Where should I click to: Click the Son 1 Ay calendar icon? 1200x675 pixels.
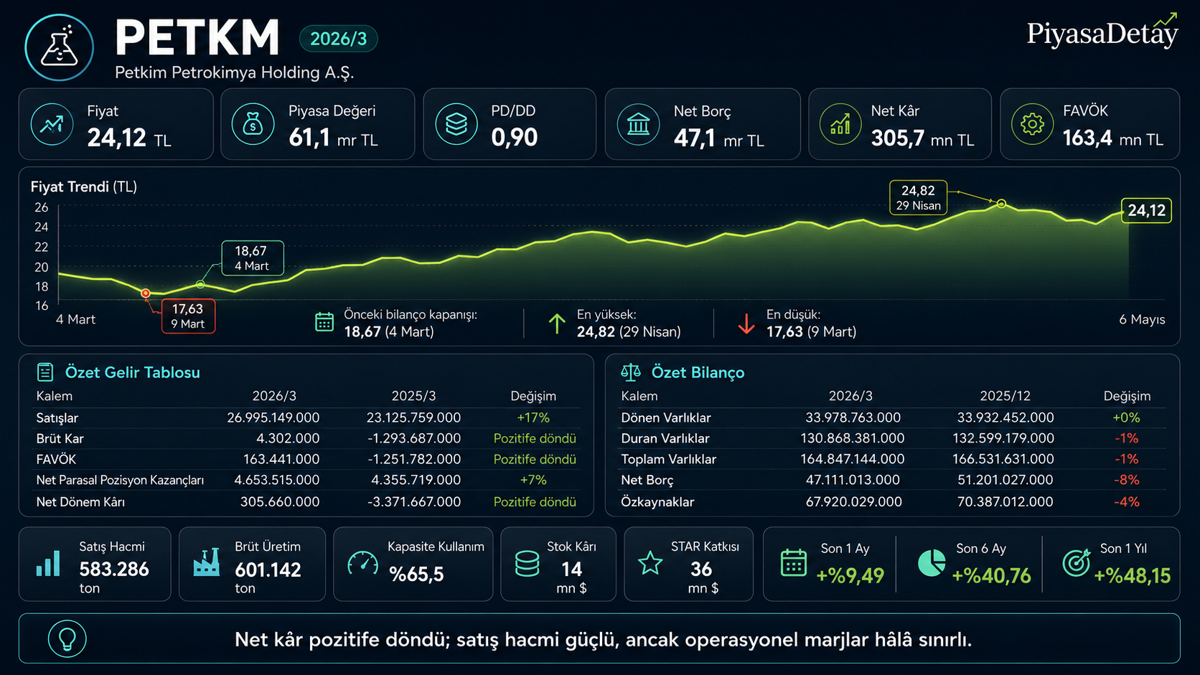(794, 562)
